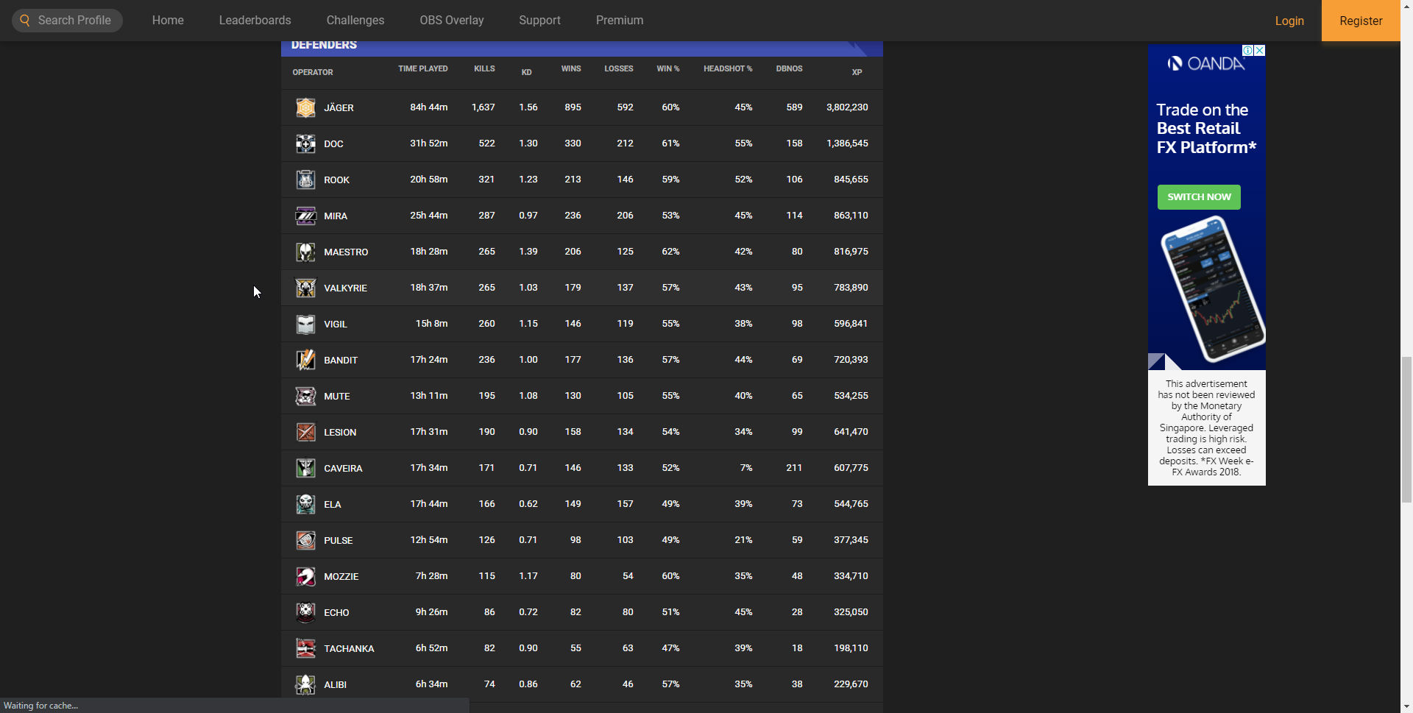Screen dimensions: 1413x713
Task: Click the Login link
Action: coord(1289,21)
